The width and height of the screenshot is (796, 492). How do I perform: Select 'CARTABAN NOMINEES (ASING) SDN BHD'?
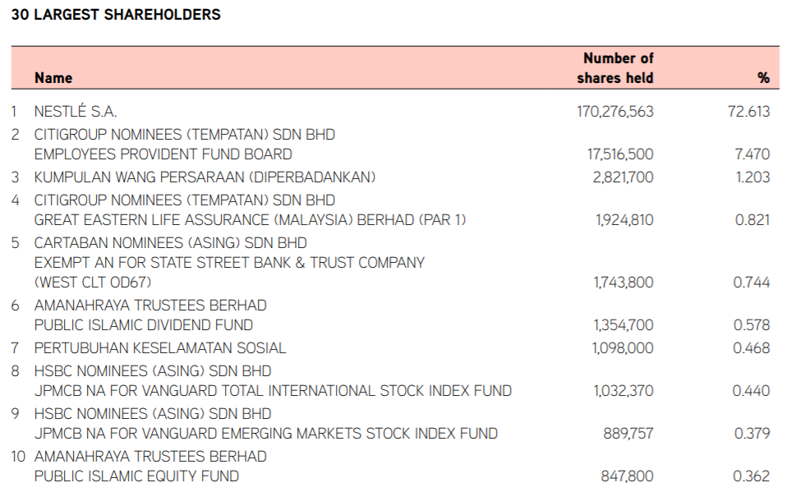171,242
